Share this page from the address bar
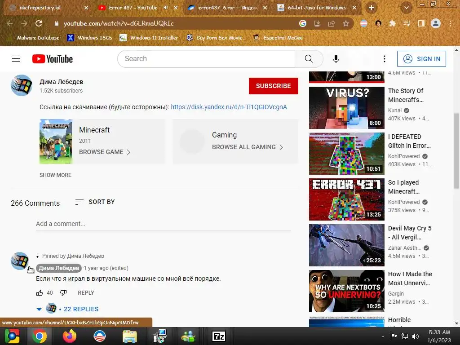 pyautogui.click(x=332, y=23)
